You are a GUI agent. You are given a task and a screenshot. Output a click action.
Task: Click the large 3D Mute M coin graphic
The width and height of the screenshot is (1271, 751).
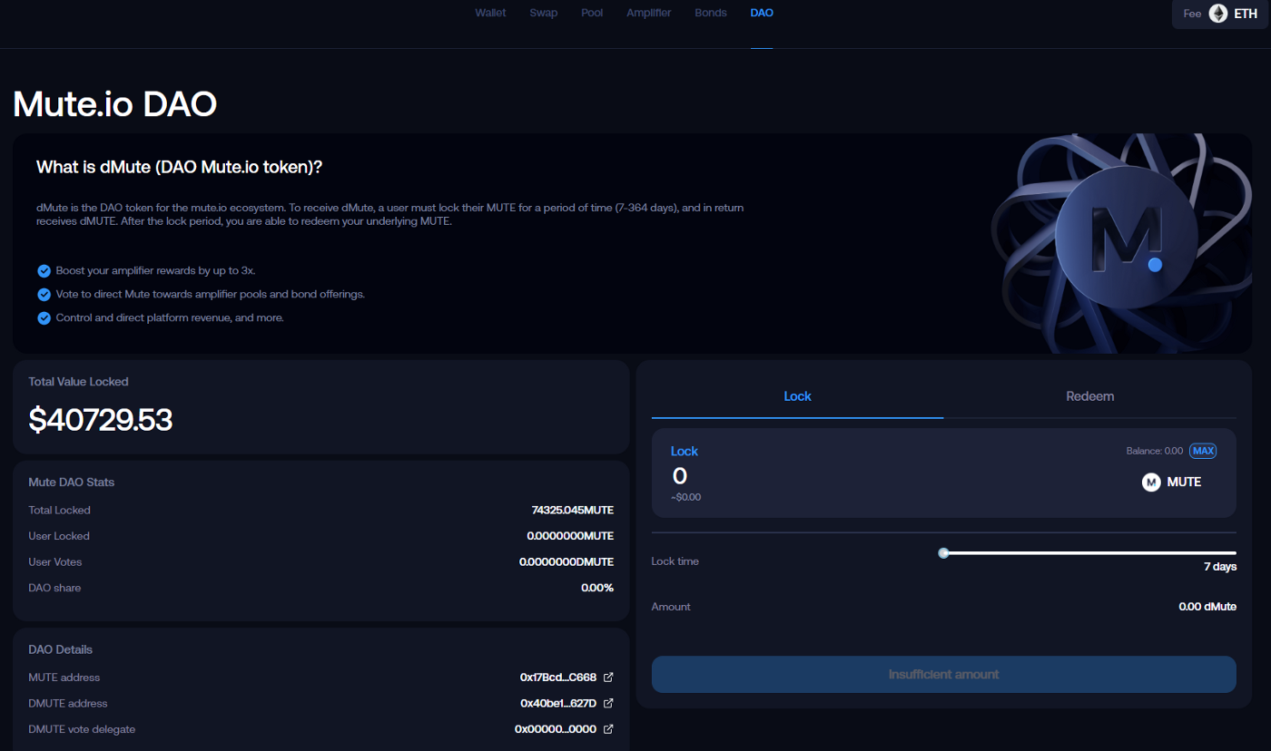coord(1120,243)
